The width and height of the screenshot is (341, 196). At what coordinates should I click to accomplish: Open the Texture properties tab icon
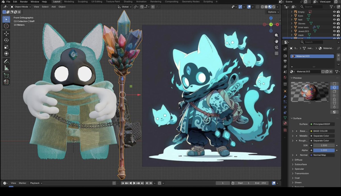pos(285,130)
